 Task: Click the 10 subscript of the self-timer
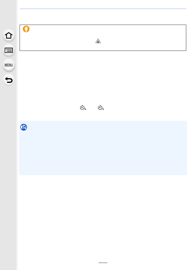tap(85, 109)
